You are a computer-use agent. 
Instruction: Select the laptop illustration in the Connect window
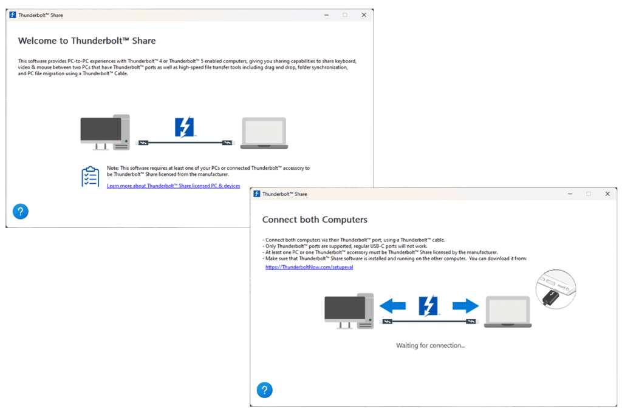[x=507, y=311]
